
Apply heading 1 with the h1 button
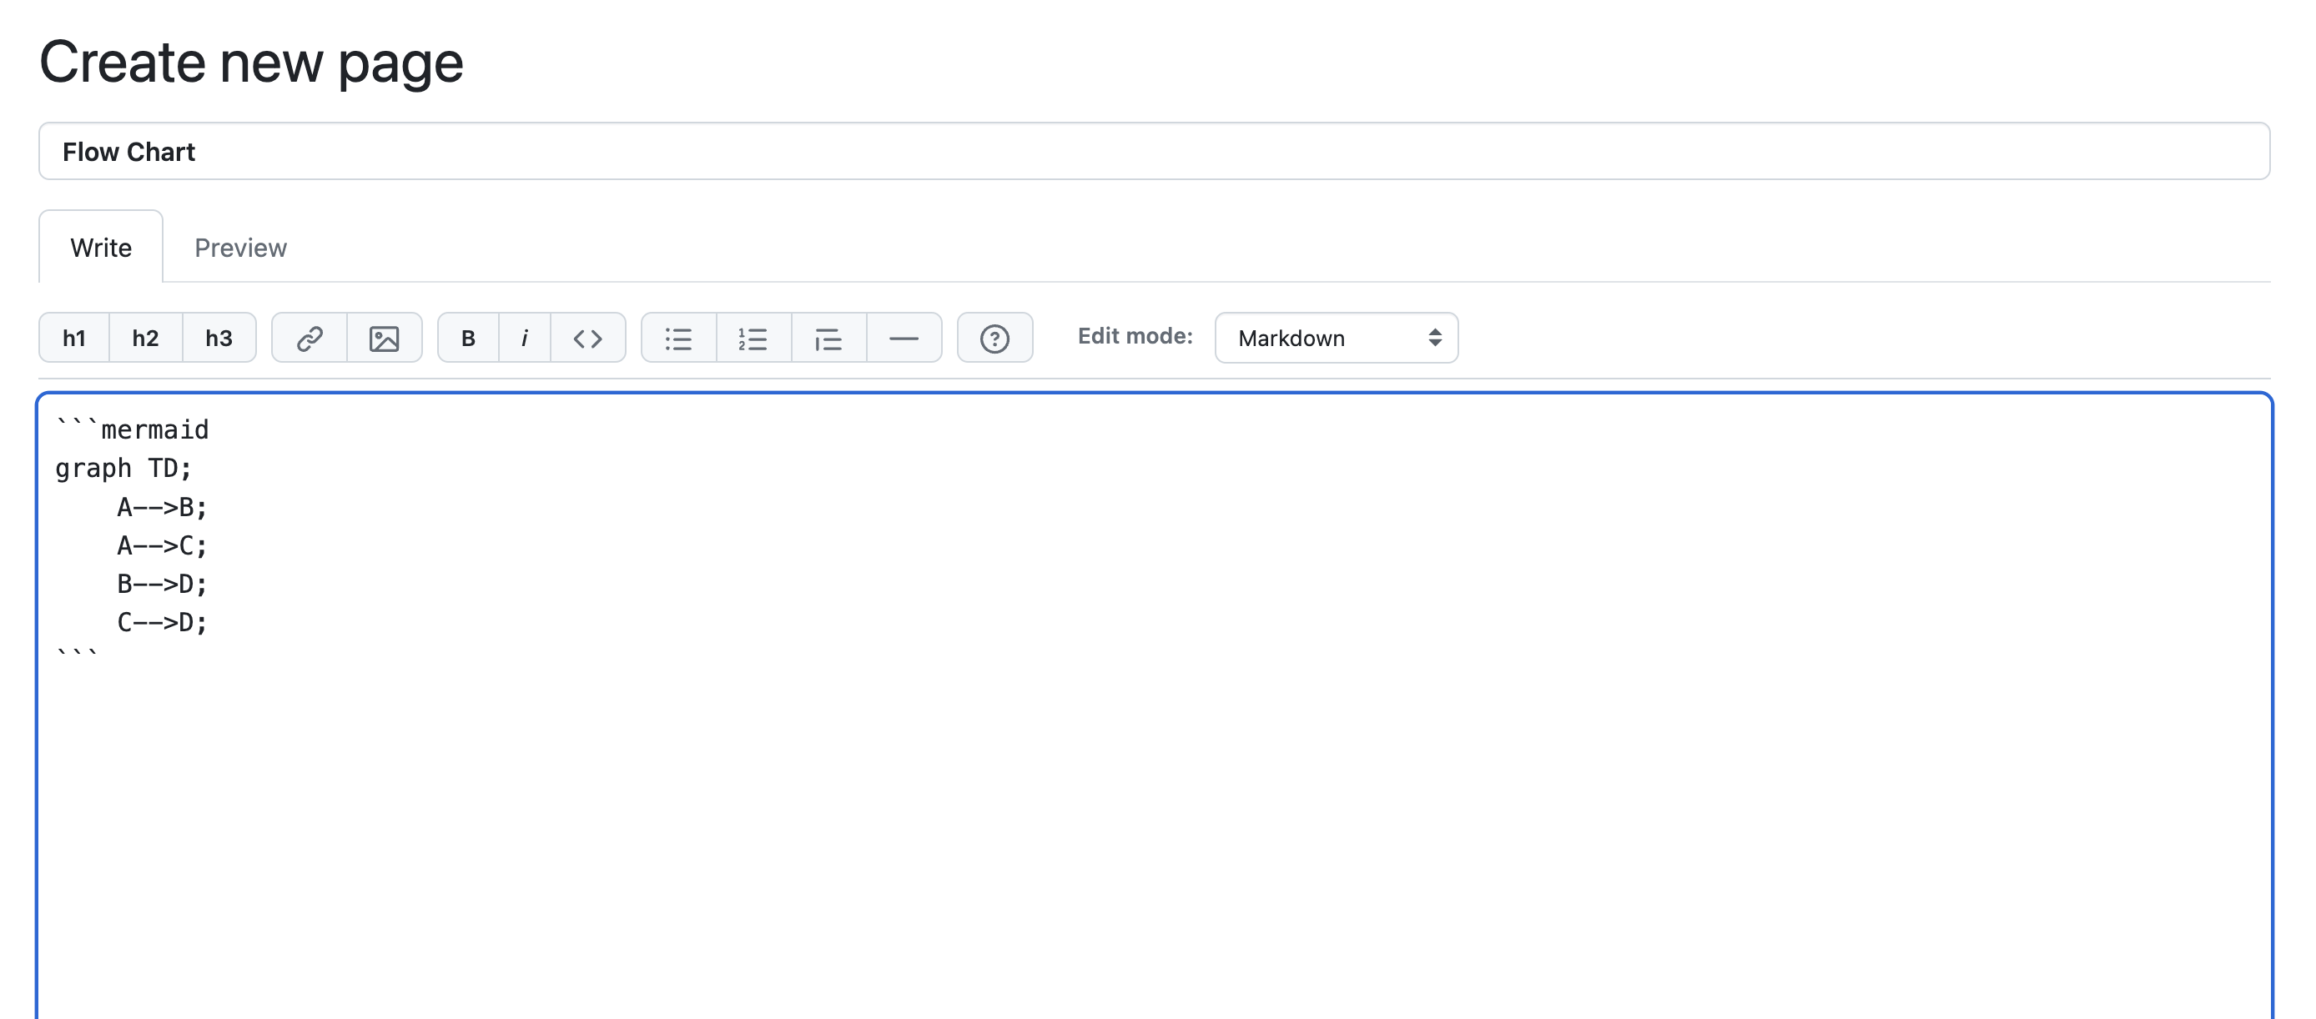(73, 338)
